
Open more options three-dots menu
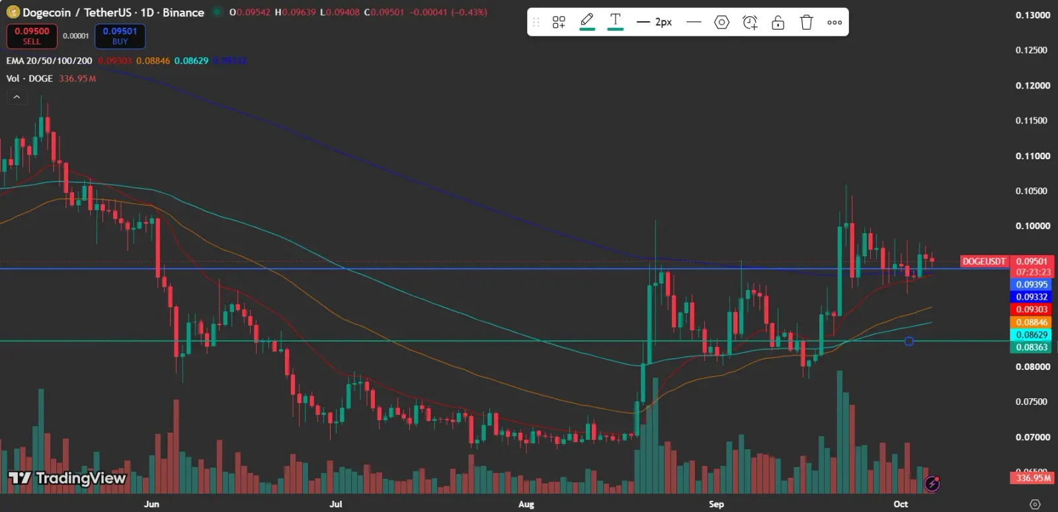834,22
